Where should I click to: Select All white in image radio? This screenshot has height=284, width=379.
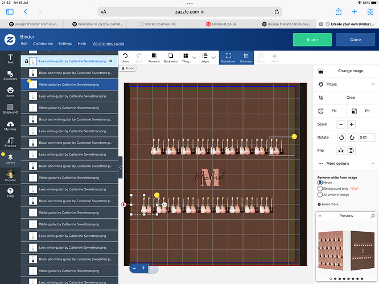pyautogui.click(x=320, y=195)
